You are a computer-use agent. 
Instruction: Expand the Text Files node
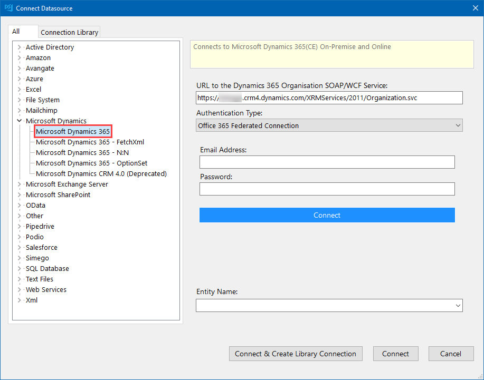pos(19,279)
